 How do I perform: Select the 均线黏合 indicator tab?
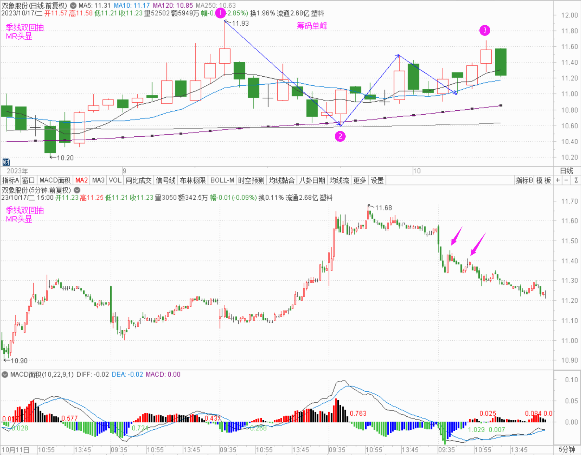tap(282, 180)
